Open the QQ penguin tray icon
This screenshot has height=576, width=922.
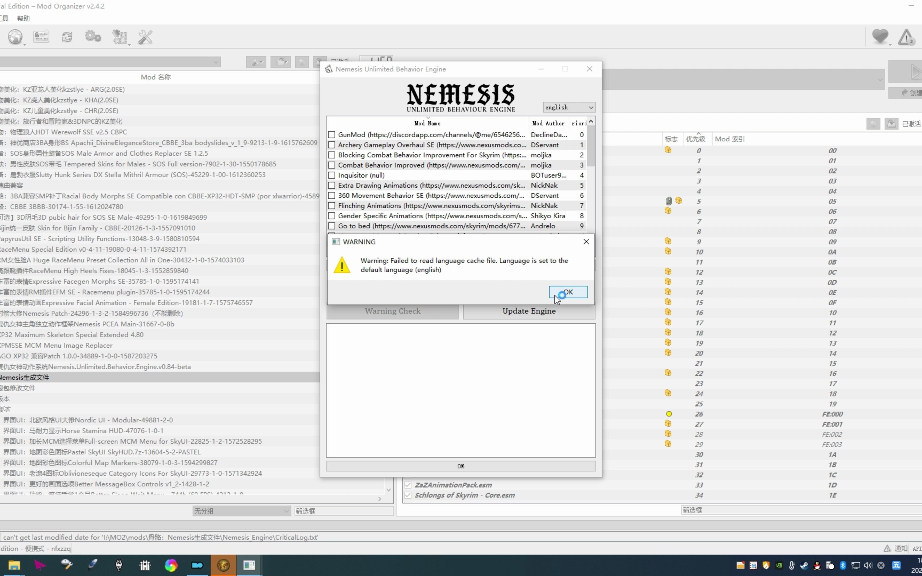(x=817, y=565)
